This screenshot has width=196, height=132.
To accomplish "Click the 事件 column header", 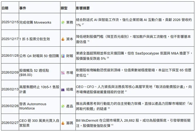I will point(23,8).
